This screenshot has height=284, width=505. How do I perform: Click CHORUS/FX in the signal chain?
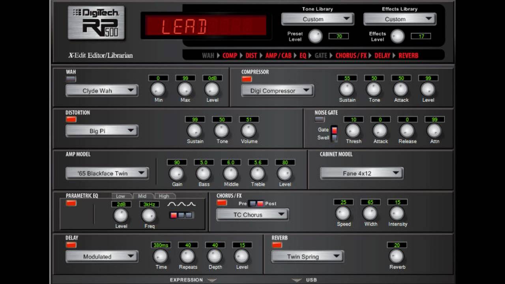coord(351,56)
